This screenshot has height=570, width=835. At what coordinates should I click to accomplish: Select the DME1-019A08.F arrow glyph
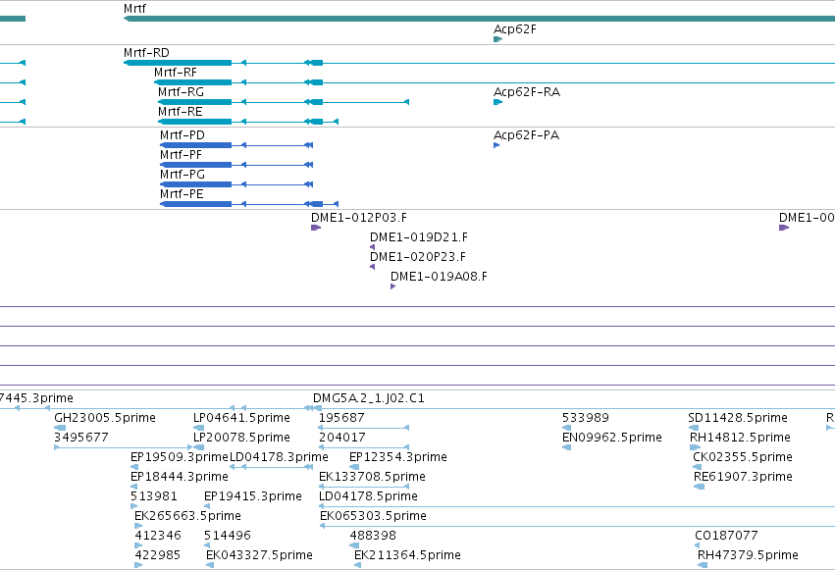[393, 286]
